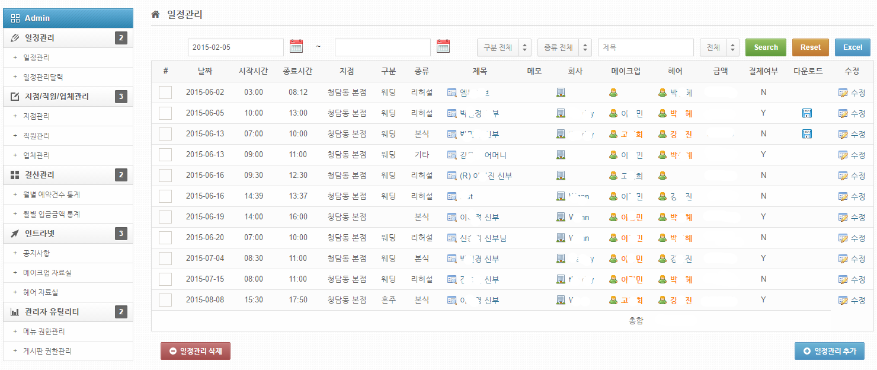Click the 일정관리 추가 button
The width and height of the screenshot is (877, 370).
tap(829, 351)
